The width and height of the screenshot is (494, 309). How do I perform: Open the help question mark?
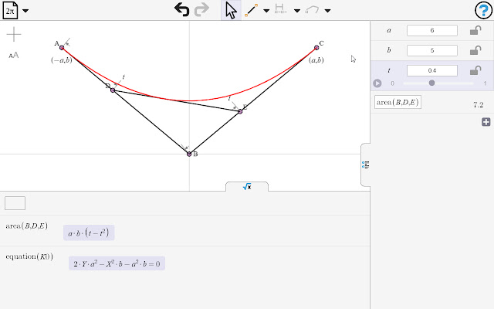tap(482, 10)
